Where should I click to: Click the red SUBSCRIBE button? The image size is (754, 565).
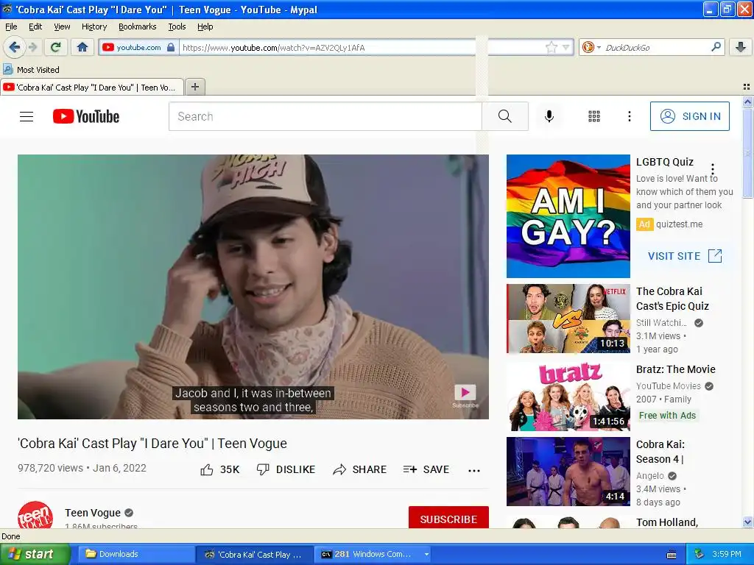[448, 518]
